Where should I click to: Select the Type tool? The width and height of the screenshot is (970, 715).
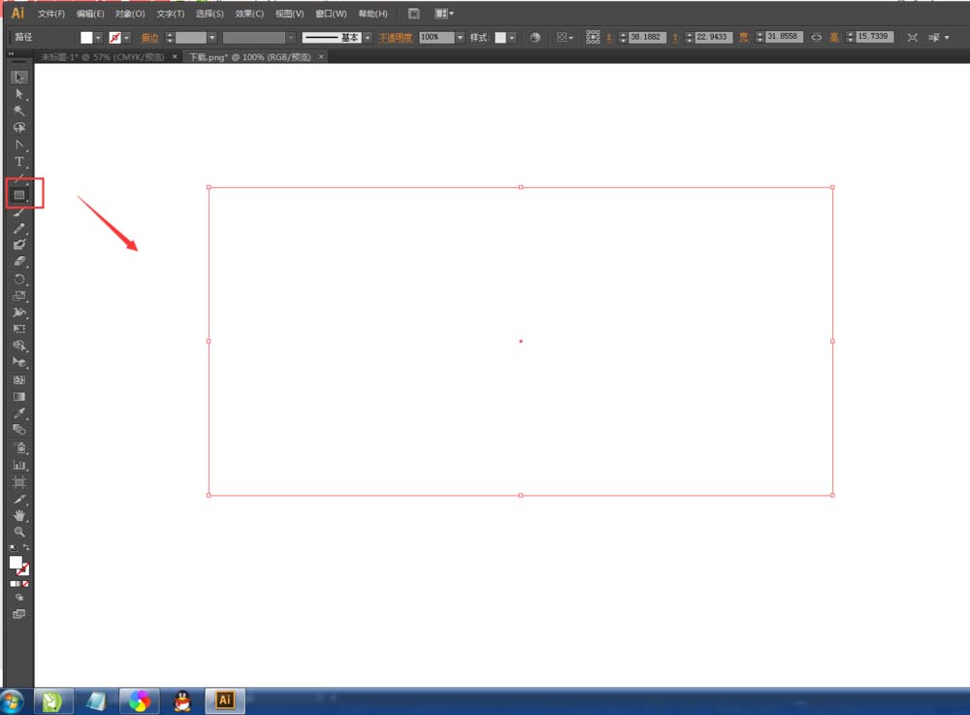coord(19,161)
